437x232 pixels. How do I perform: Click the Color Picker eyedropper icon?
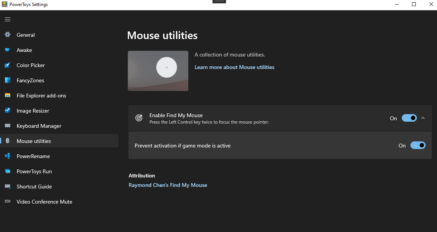point(8,65)
